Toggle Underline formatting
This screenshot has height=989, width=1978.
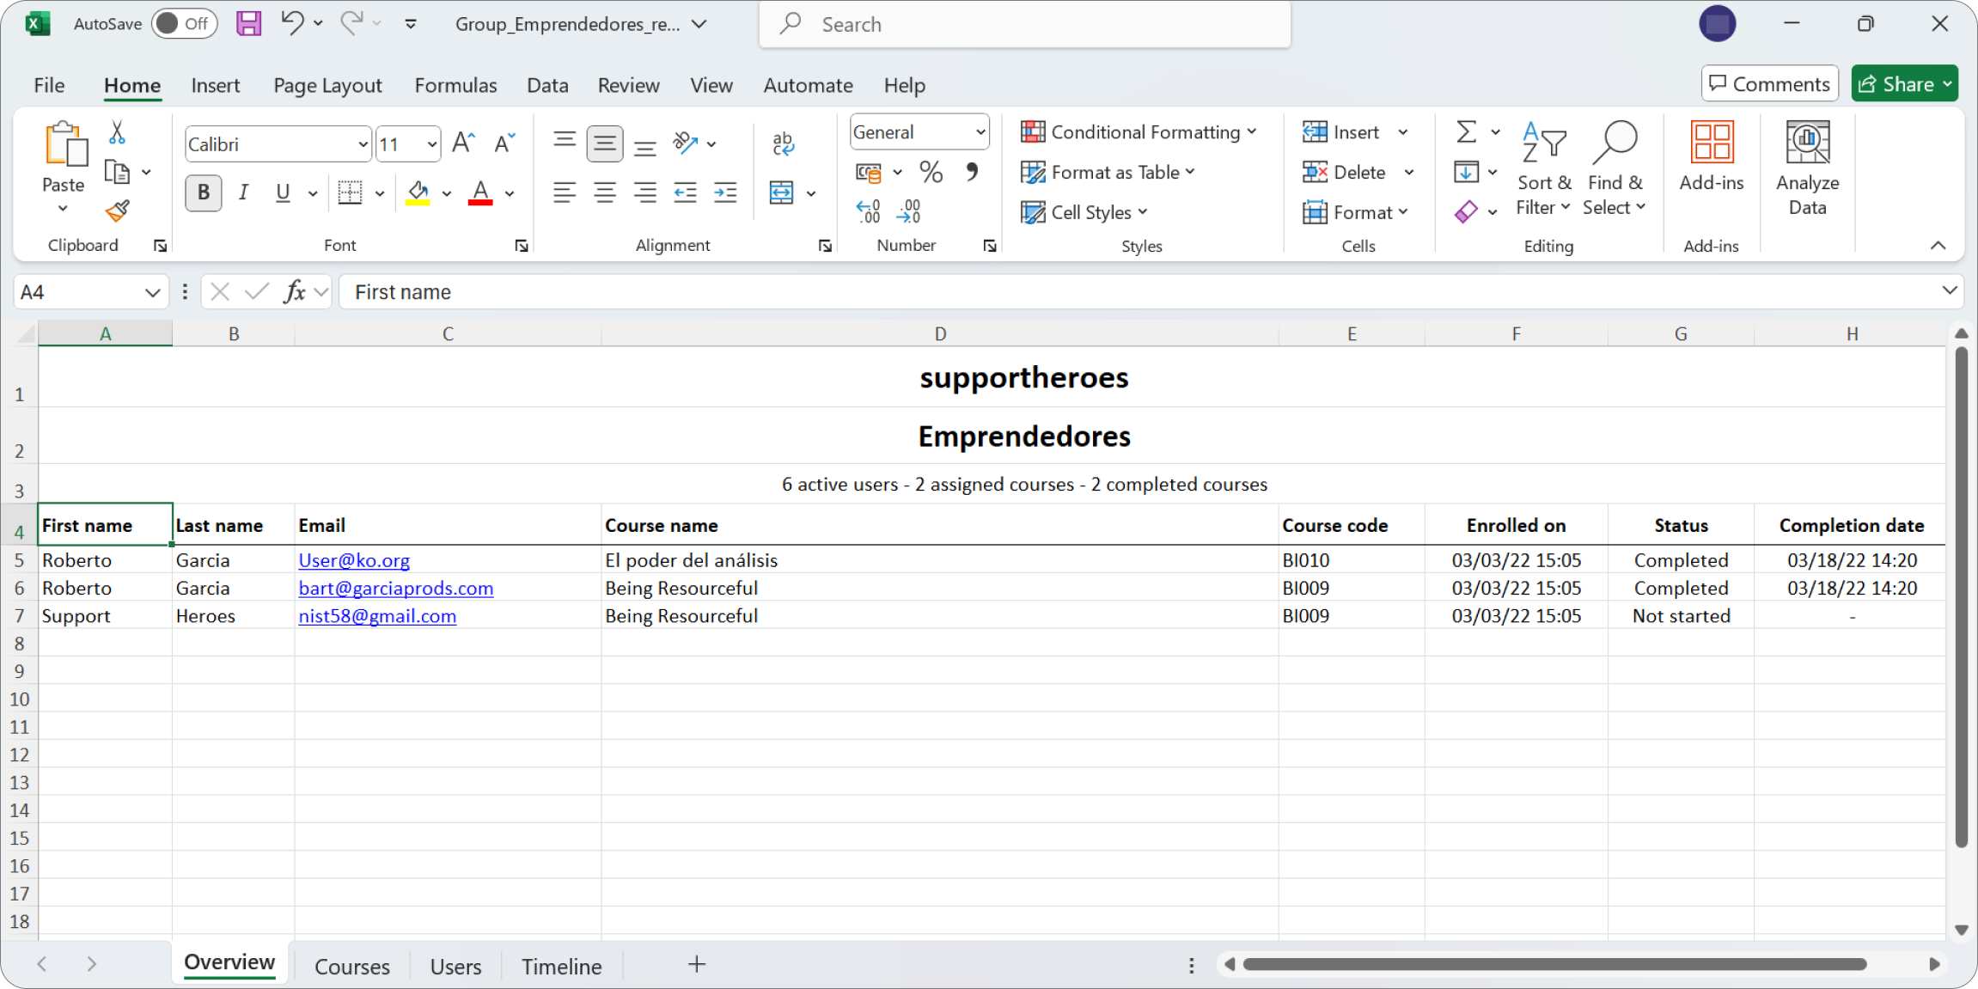coord(283,192)
